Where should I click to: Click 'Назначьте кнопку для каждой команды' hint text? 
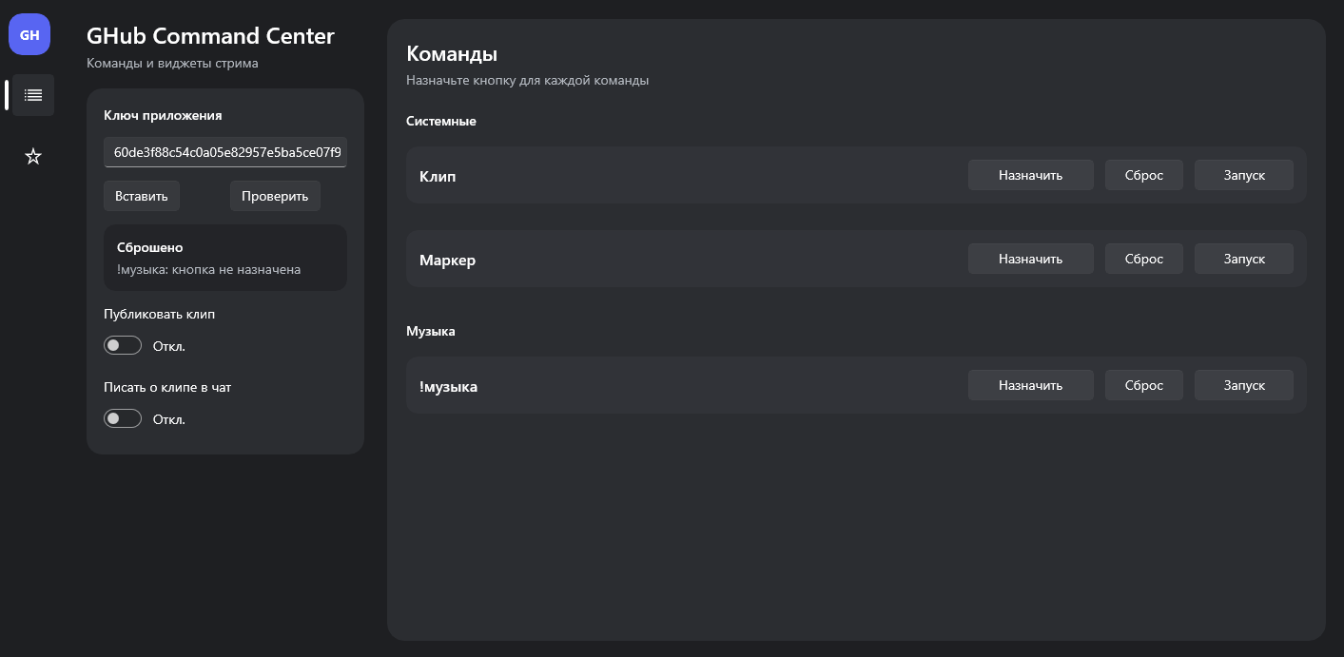pos(527,81)
